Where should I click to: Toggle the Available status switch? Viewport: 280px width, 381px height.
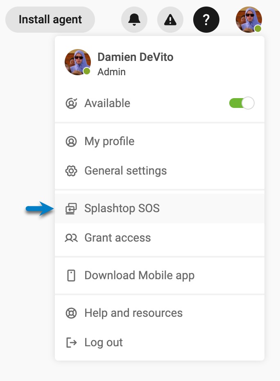click(242, 103)
